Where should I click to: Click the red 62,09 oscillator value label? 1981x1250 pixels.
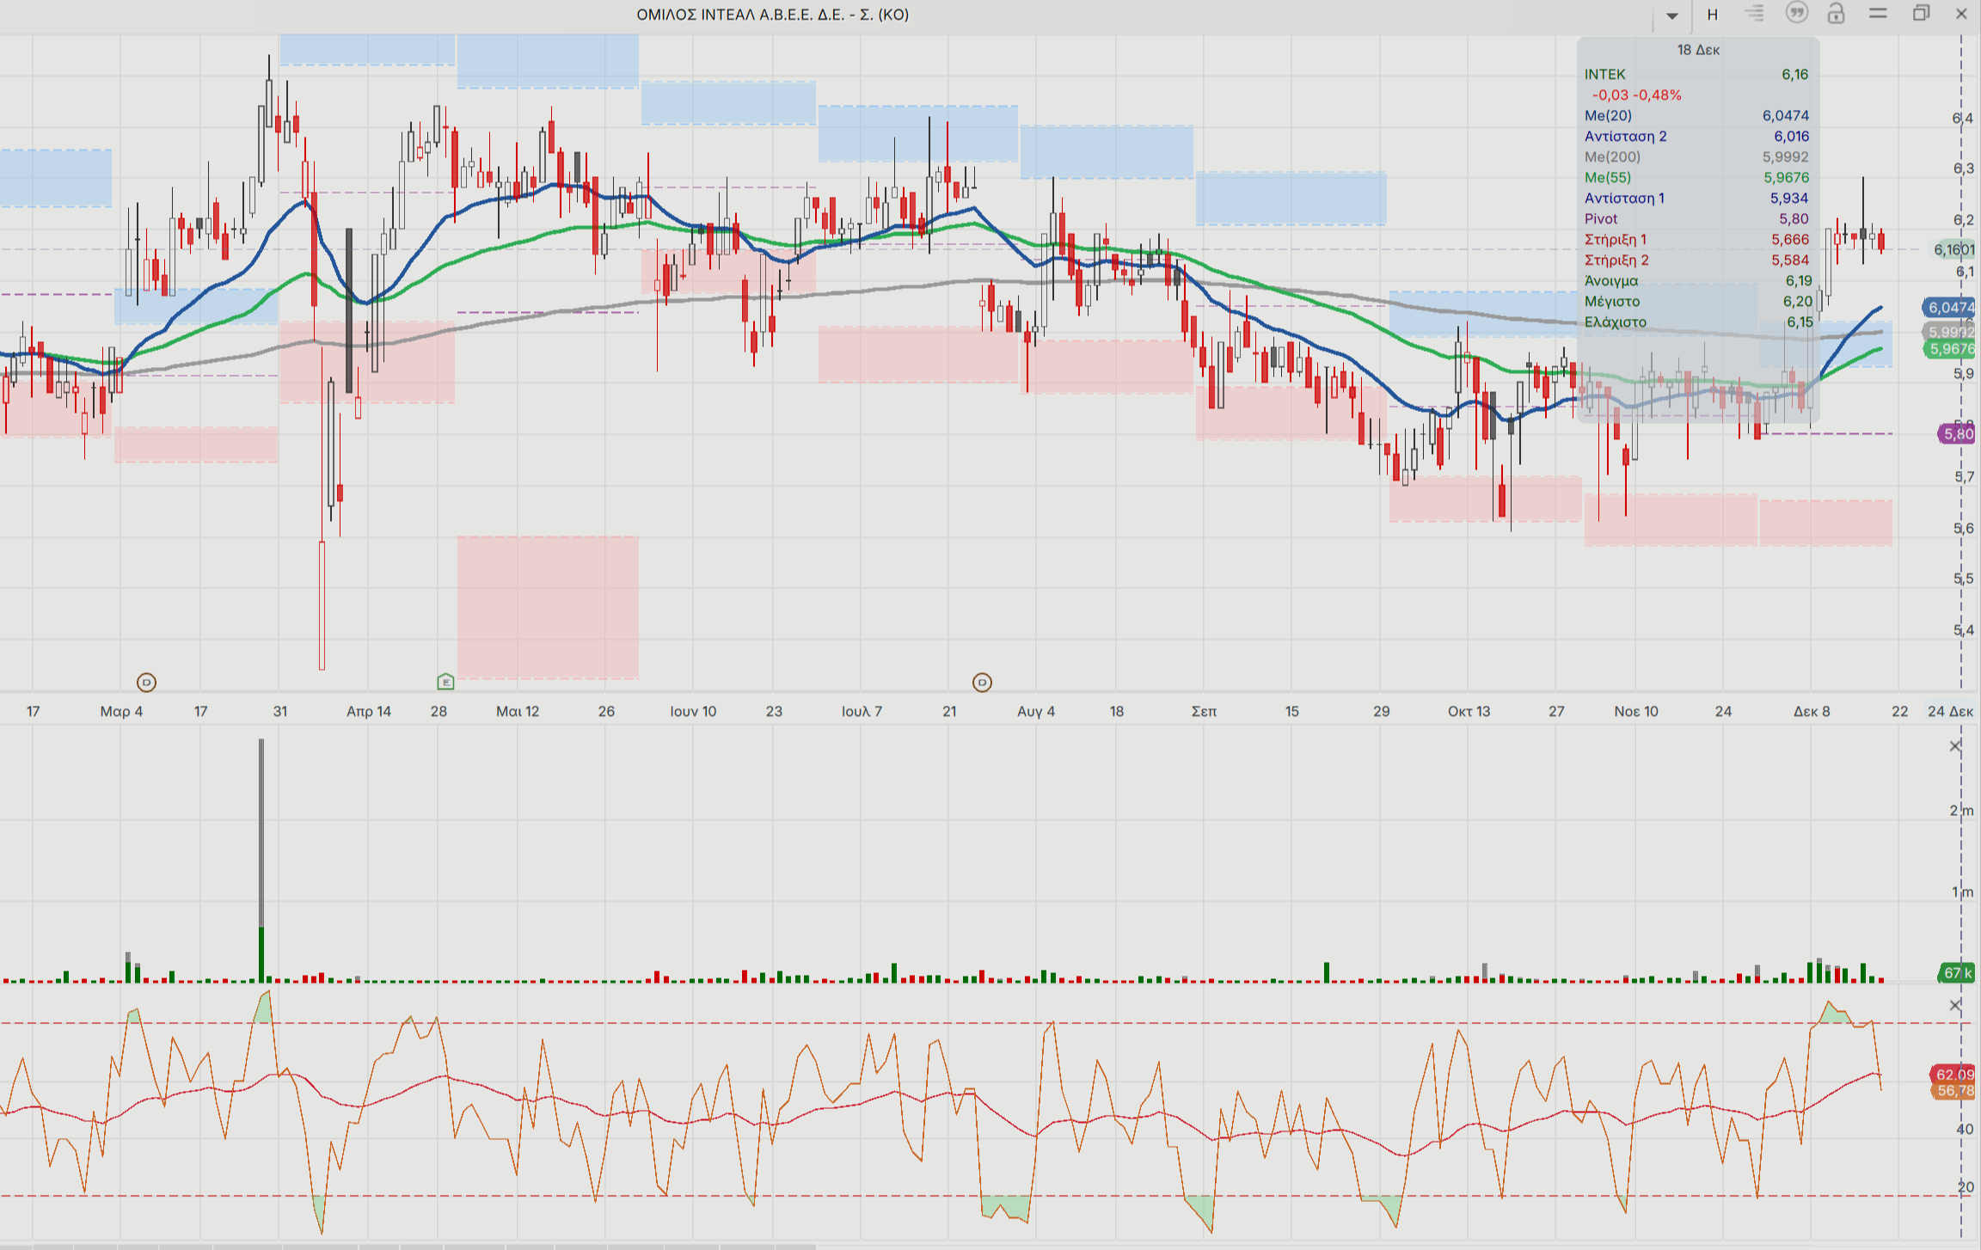(1953, 1074)
